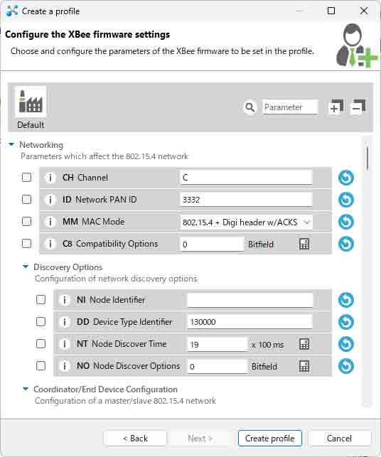Go back with the Back button
381x457 pixels.
(135, 439)
